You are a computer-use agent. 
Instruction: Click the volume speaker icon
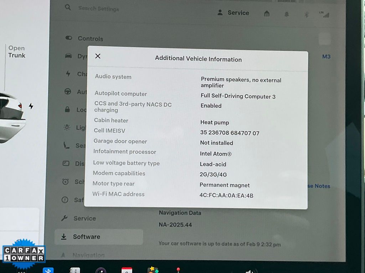[251, 271]
